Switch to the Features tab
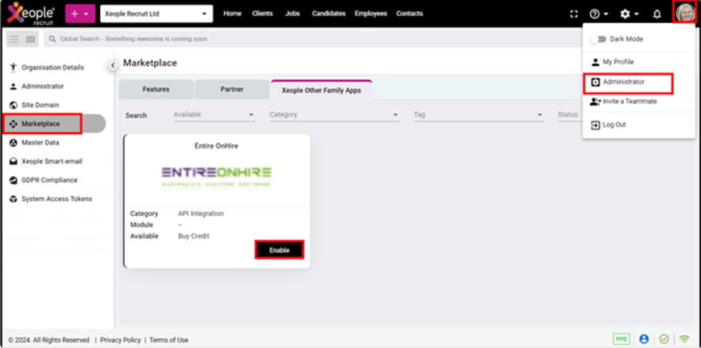The width and height of the screenshot is (701, 348). click(x=156, y=89)
